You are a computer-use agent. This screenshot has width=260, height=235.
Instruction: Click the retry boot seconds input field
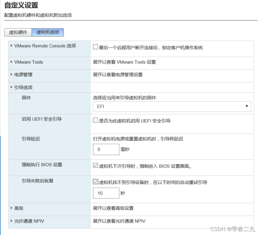click(x=106, y=193)
